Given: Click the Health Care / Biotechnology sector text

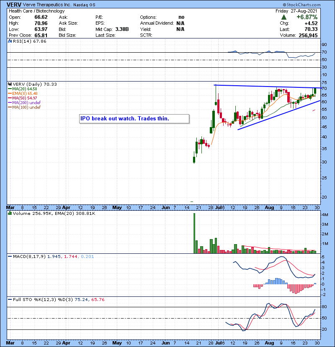Looking at the screenshot, I should click(37, 11).
